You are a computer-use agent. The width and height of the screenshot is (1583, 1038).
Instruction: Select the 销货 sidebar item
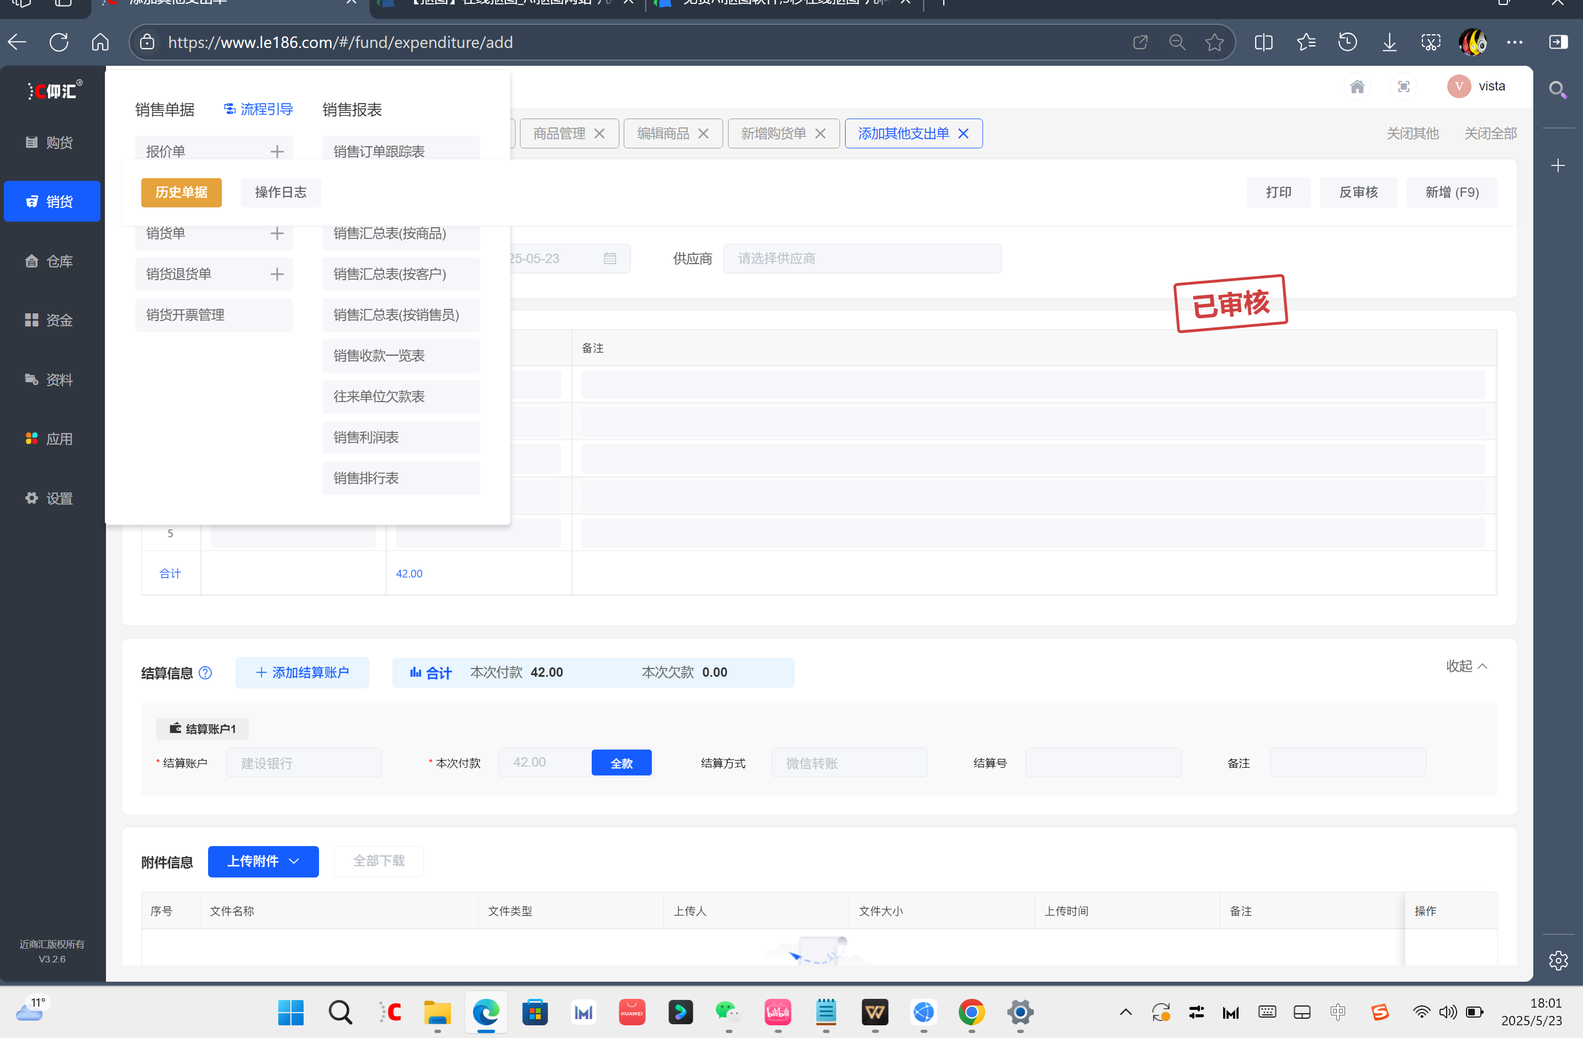point(51,201)
